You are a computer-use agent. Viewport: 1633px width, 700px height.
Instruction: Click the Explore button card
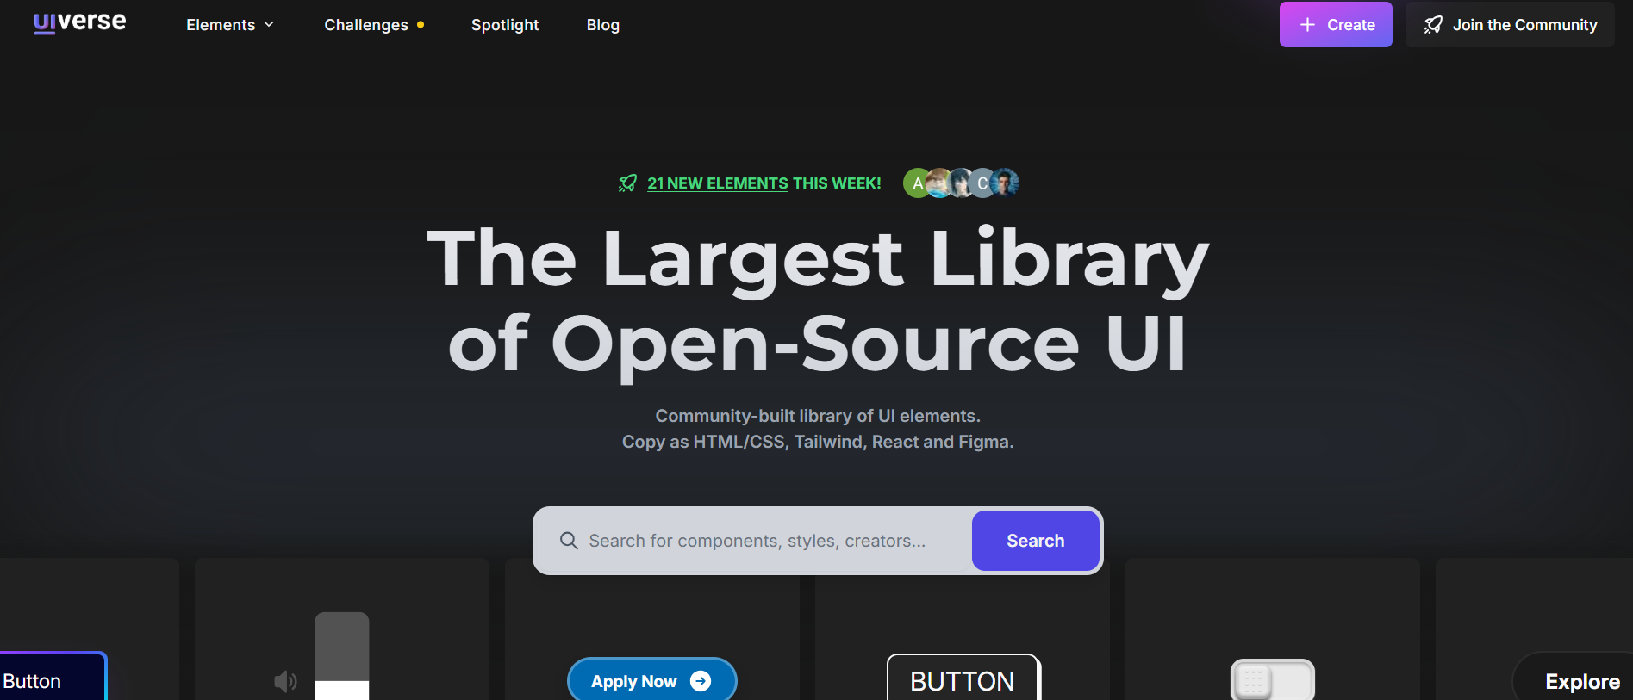point(1574,678)
